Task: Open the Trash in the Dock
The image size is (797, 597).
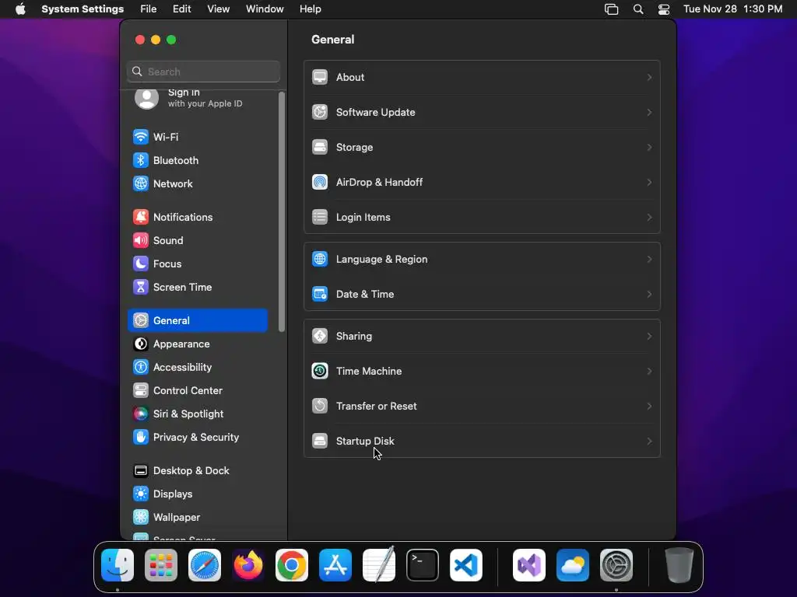Action: (x=679, y=565)
